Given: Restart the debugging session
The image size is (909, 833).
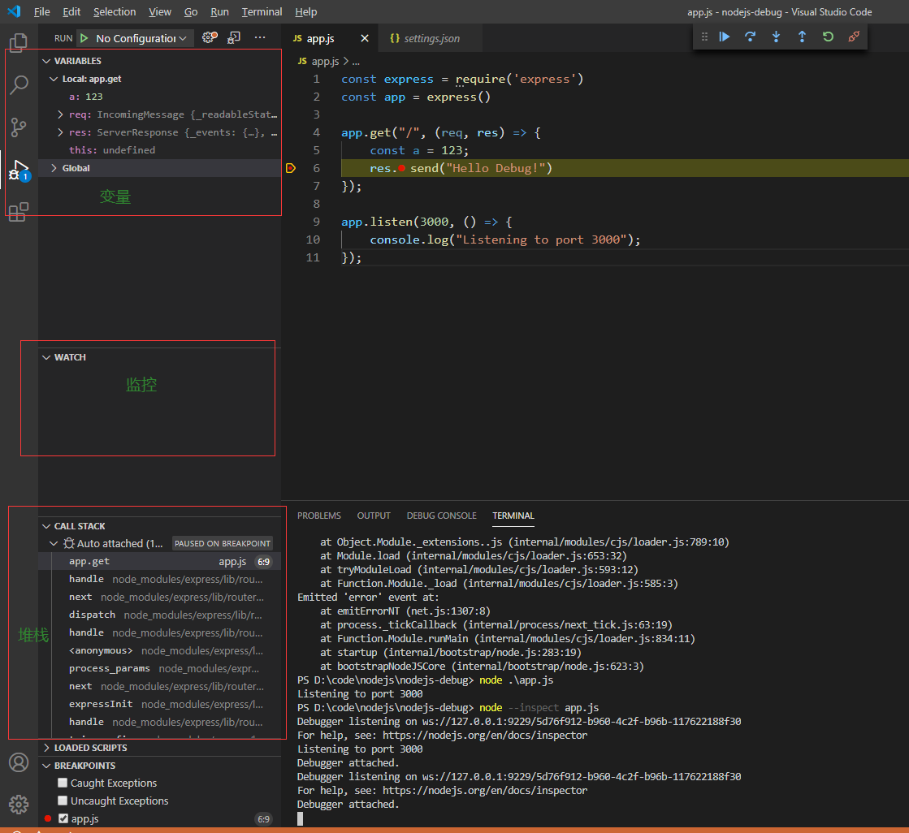Looking at the screenshot, I should pos(828,37).
